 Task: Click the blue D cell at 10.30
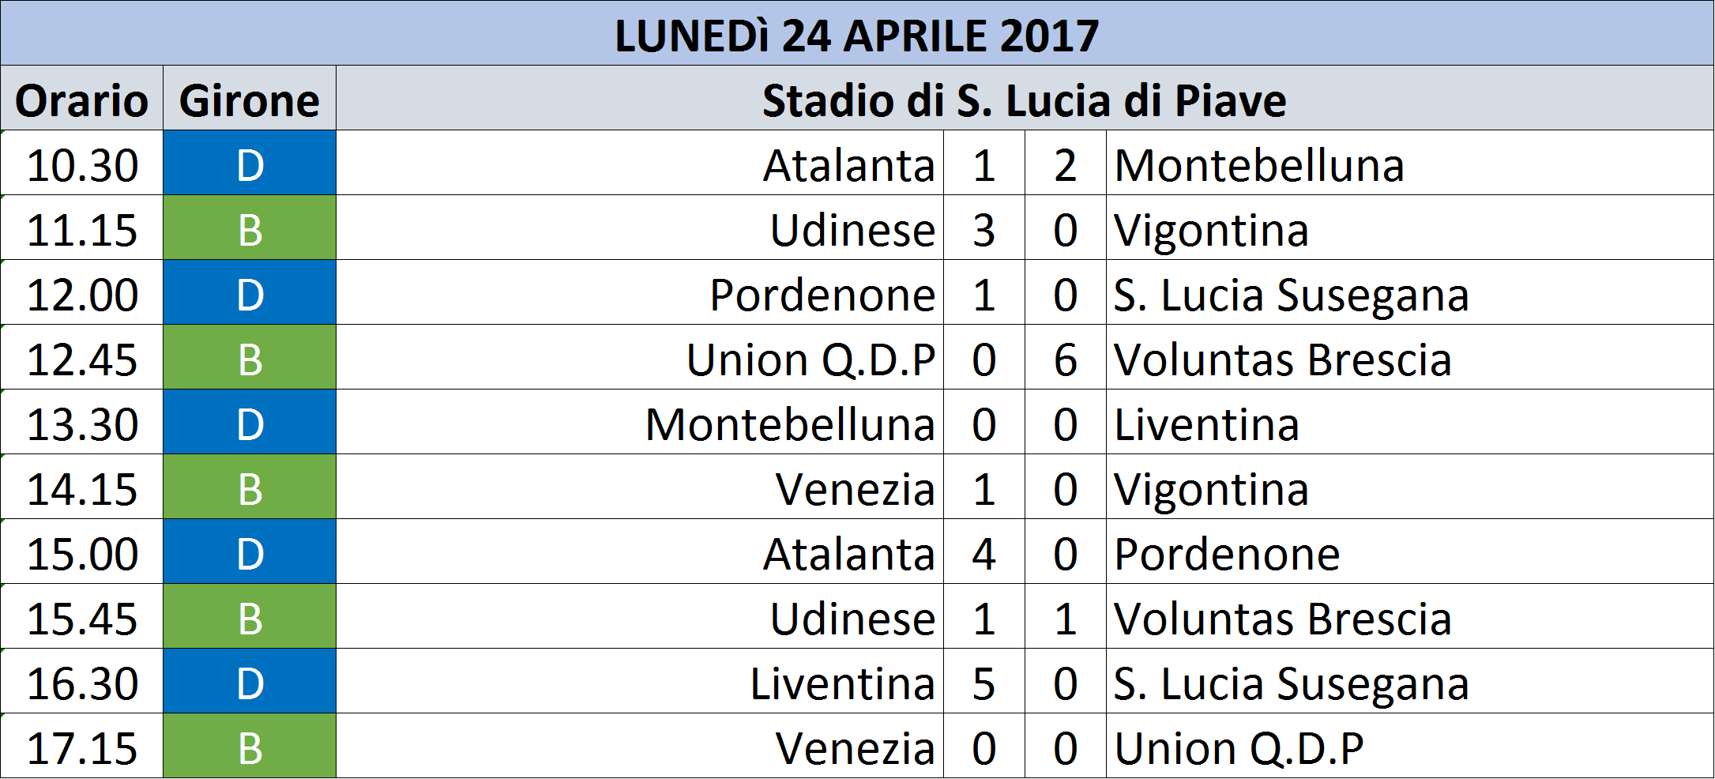coord(250,163)
